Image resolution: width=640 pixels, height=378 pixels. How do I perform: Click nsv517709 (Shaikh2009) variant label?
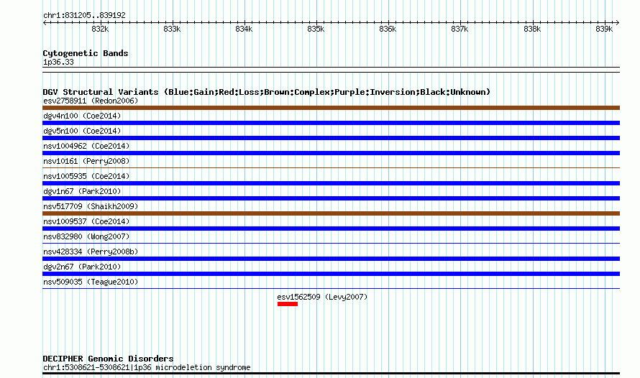[x=91, y=206]
